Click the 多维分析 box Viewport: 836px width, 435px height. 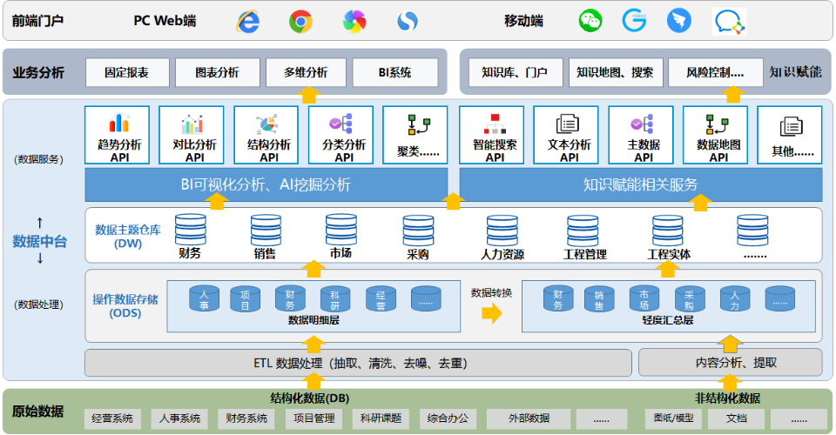coord(306,73)
